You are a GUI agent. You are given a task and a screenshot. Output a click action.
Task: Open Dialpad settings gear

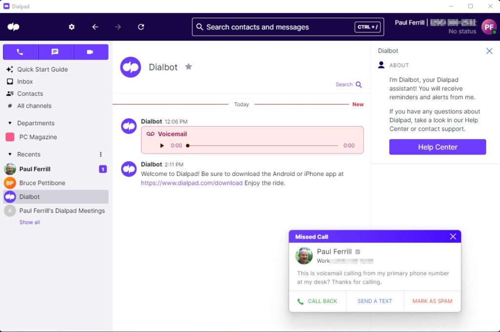coord(71,27)
